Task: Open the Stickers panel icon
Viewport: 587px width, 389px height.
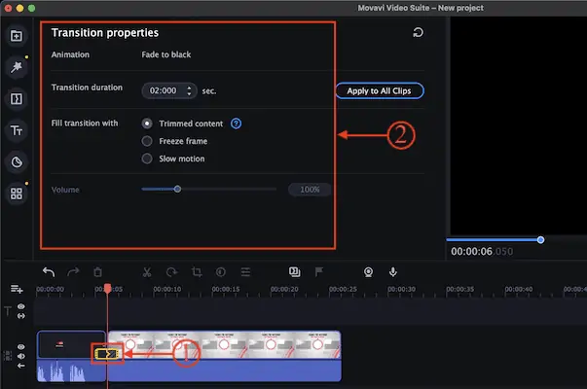Action: click(17, 161)
